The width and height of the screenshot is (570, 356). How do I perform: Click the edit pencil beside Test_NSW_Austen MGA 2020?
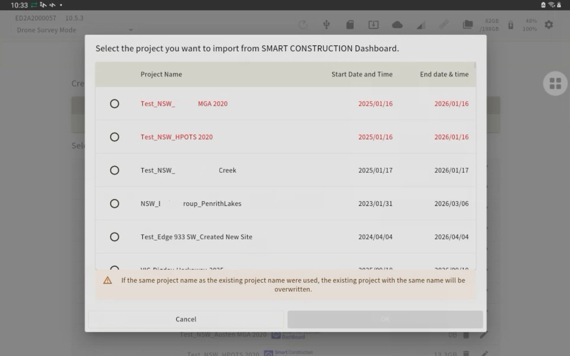coord(483,335)
